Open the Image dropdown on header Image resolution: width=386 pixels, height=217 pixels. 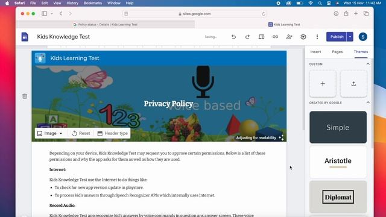pos(49,133)
